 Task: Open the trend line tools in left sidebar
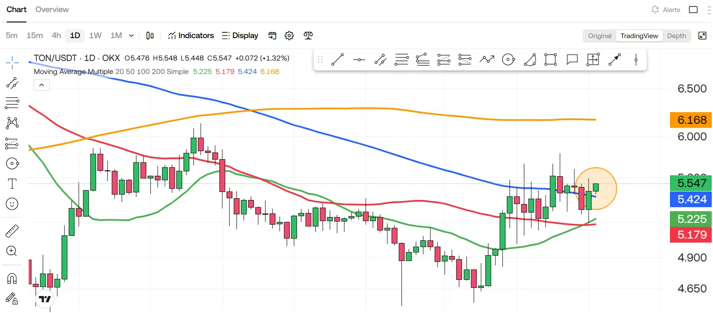tap(12, 83)
